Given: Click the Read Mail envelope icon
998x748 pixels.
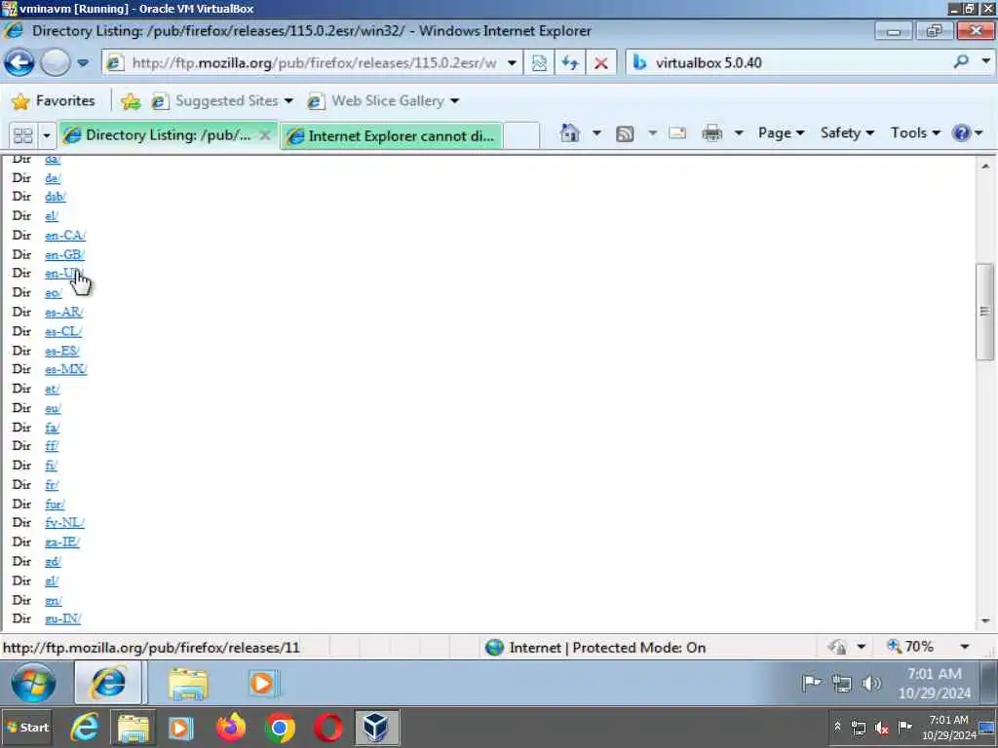Looking at the screenshot, I should point(677,132).
